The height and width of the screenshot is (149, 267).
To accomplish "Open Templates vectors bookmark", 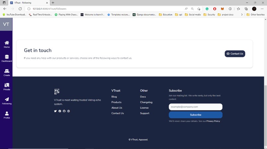I will tap(119, 15).
